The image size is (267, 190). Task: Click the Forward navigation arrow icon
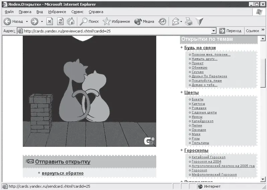[34, 21]
